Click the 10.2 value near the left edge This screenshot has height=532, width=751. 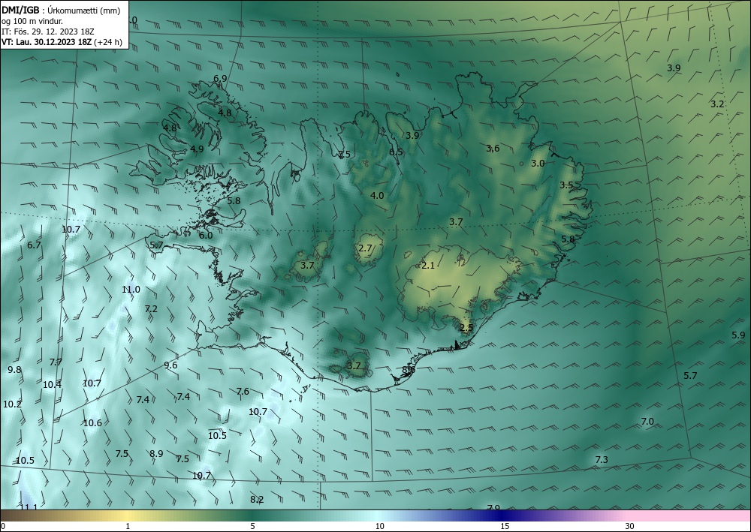13,404
